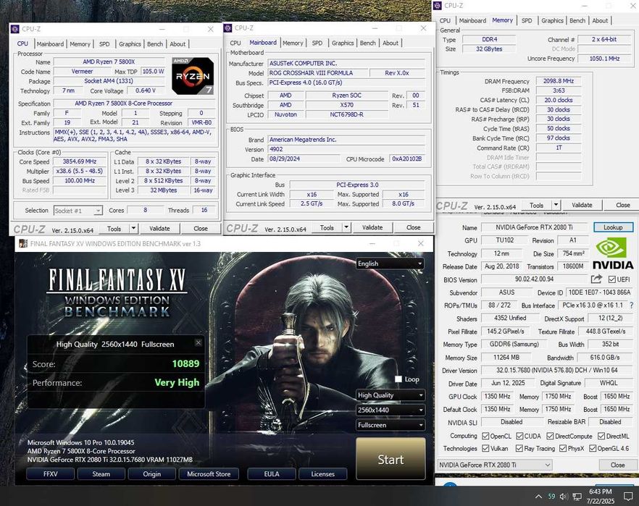Click Validate in the Mainboard window
The width and height of the screenshot is (639, 506).
(372, 227)
